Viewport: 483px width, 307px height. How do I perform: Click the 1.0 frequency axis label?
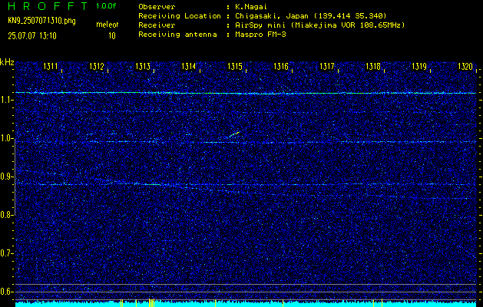point(5,139)
